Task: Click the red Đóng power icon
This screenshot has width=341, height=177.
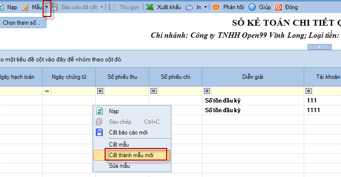Action: 279,7
